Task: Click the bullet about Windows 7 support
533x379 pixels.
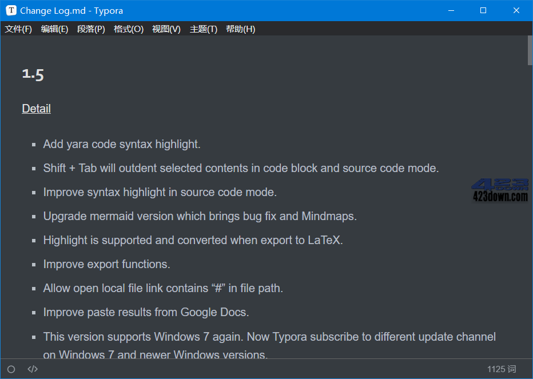Action: coord(269,337)
